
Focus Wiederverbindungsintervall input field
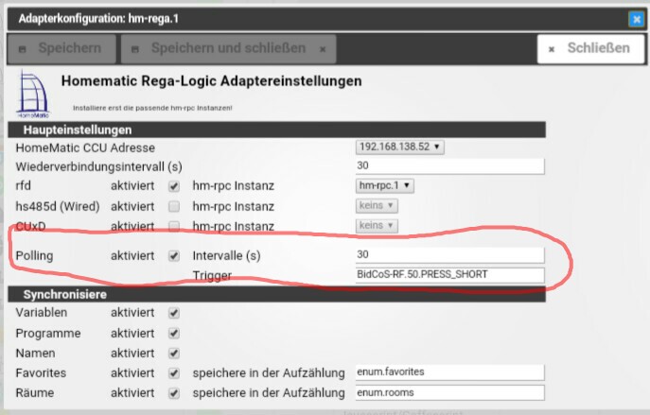(449, 166)
